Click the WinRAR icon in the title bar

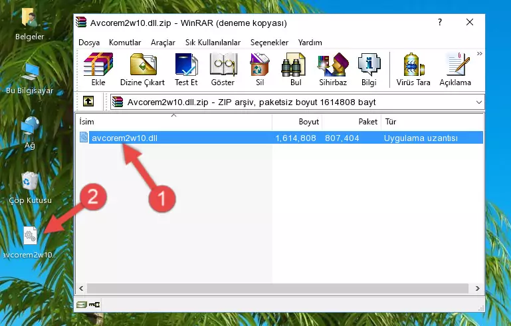click(x=81, y=23)
